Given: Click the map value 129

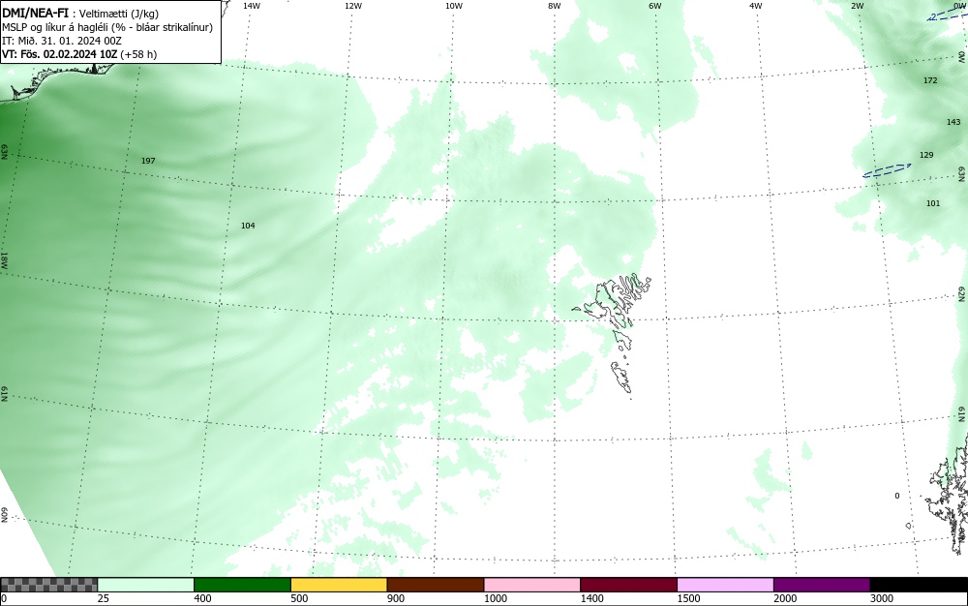Looking at the screenshot, I should (926, 156).
